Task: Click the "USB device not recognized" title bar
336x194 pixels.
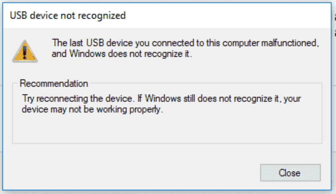Action: coord(168,16)
